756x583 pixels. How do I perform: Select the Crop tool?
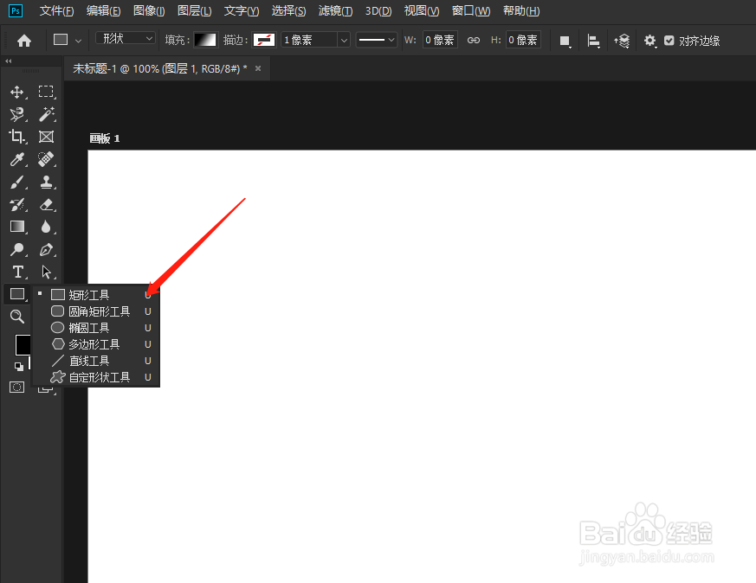(x=17, y=137)
